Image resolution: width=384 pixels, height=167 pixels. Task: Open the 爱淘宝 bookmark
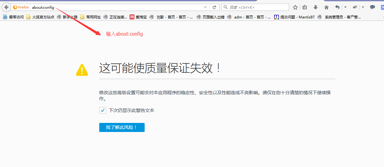pos(138,17)
